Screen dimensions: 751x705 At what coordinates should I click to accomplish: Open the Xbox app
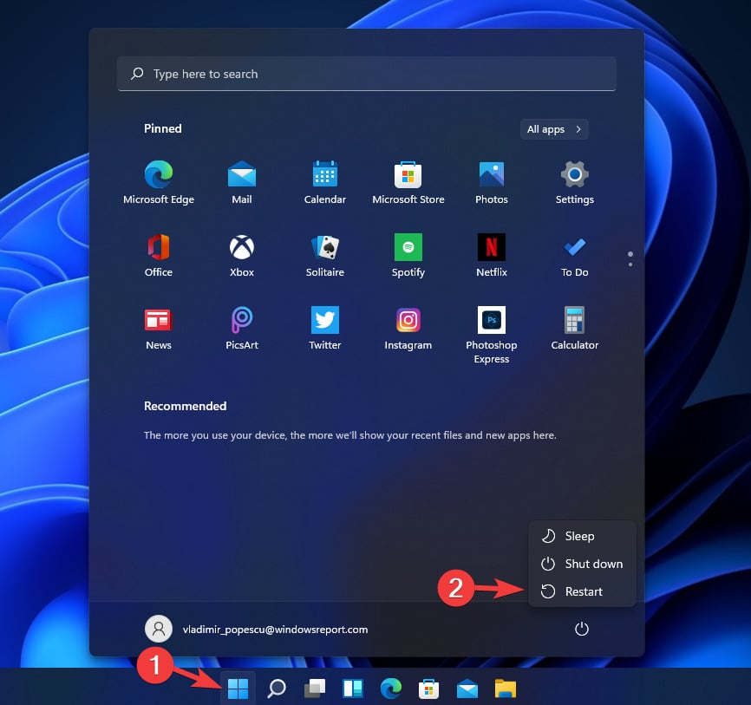(x=242, y=255)
